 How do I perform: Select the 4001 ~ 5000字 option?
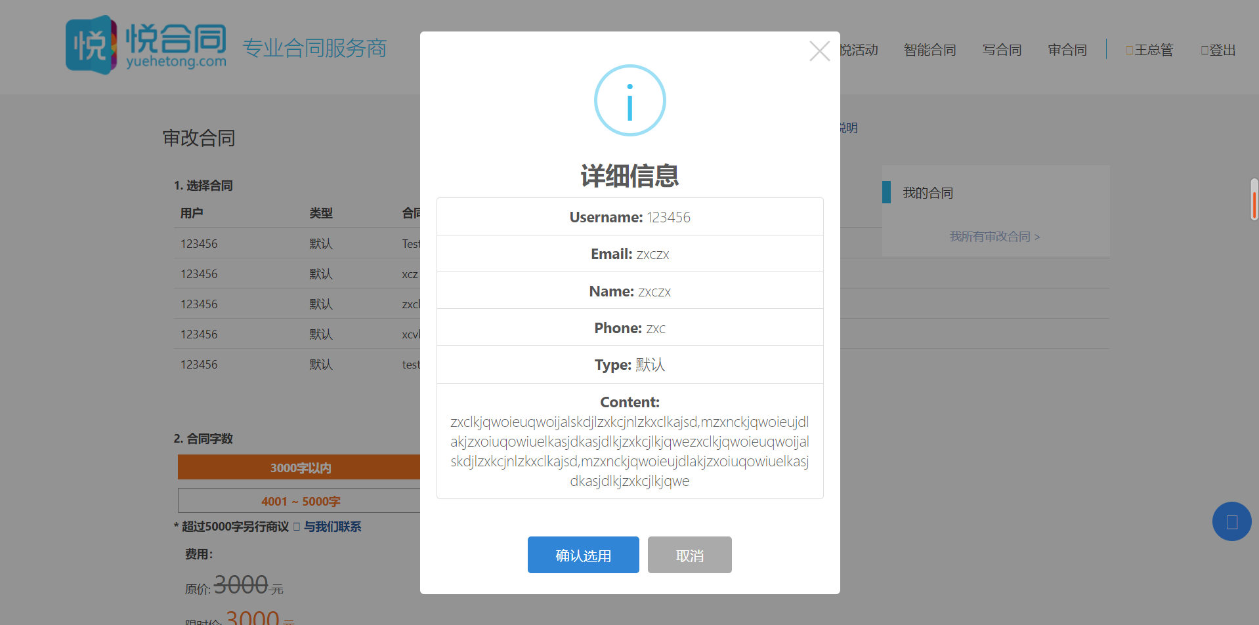click(299, 500)
